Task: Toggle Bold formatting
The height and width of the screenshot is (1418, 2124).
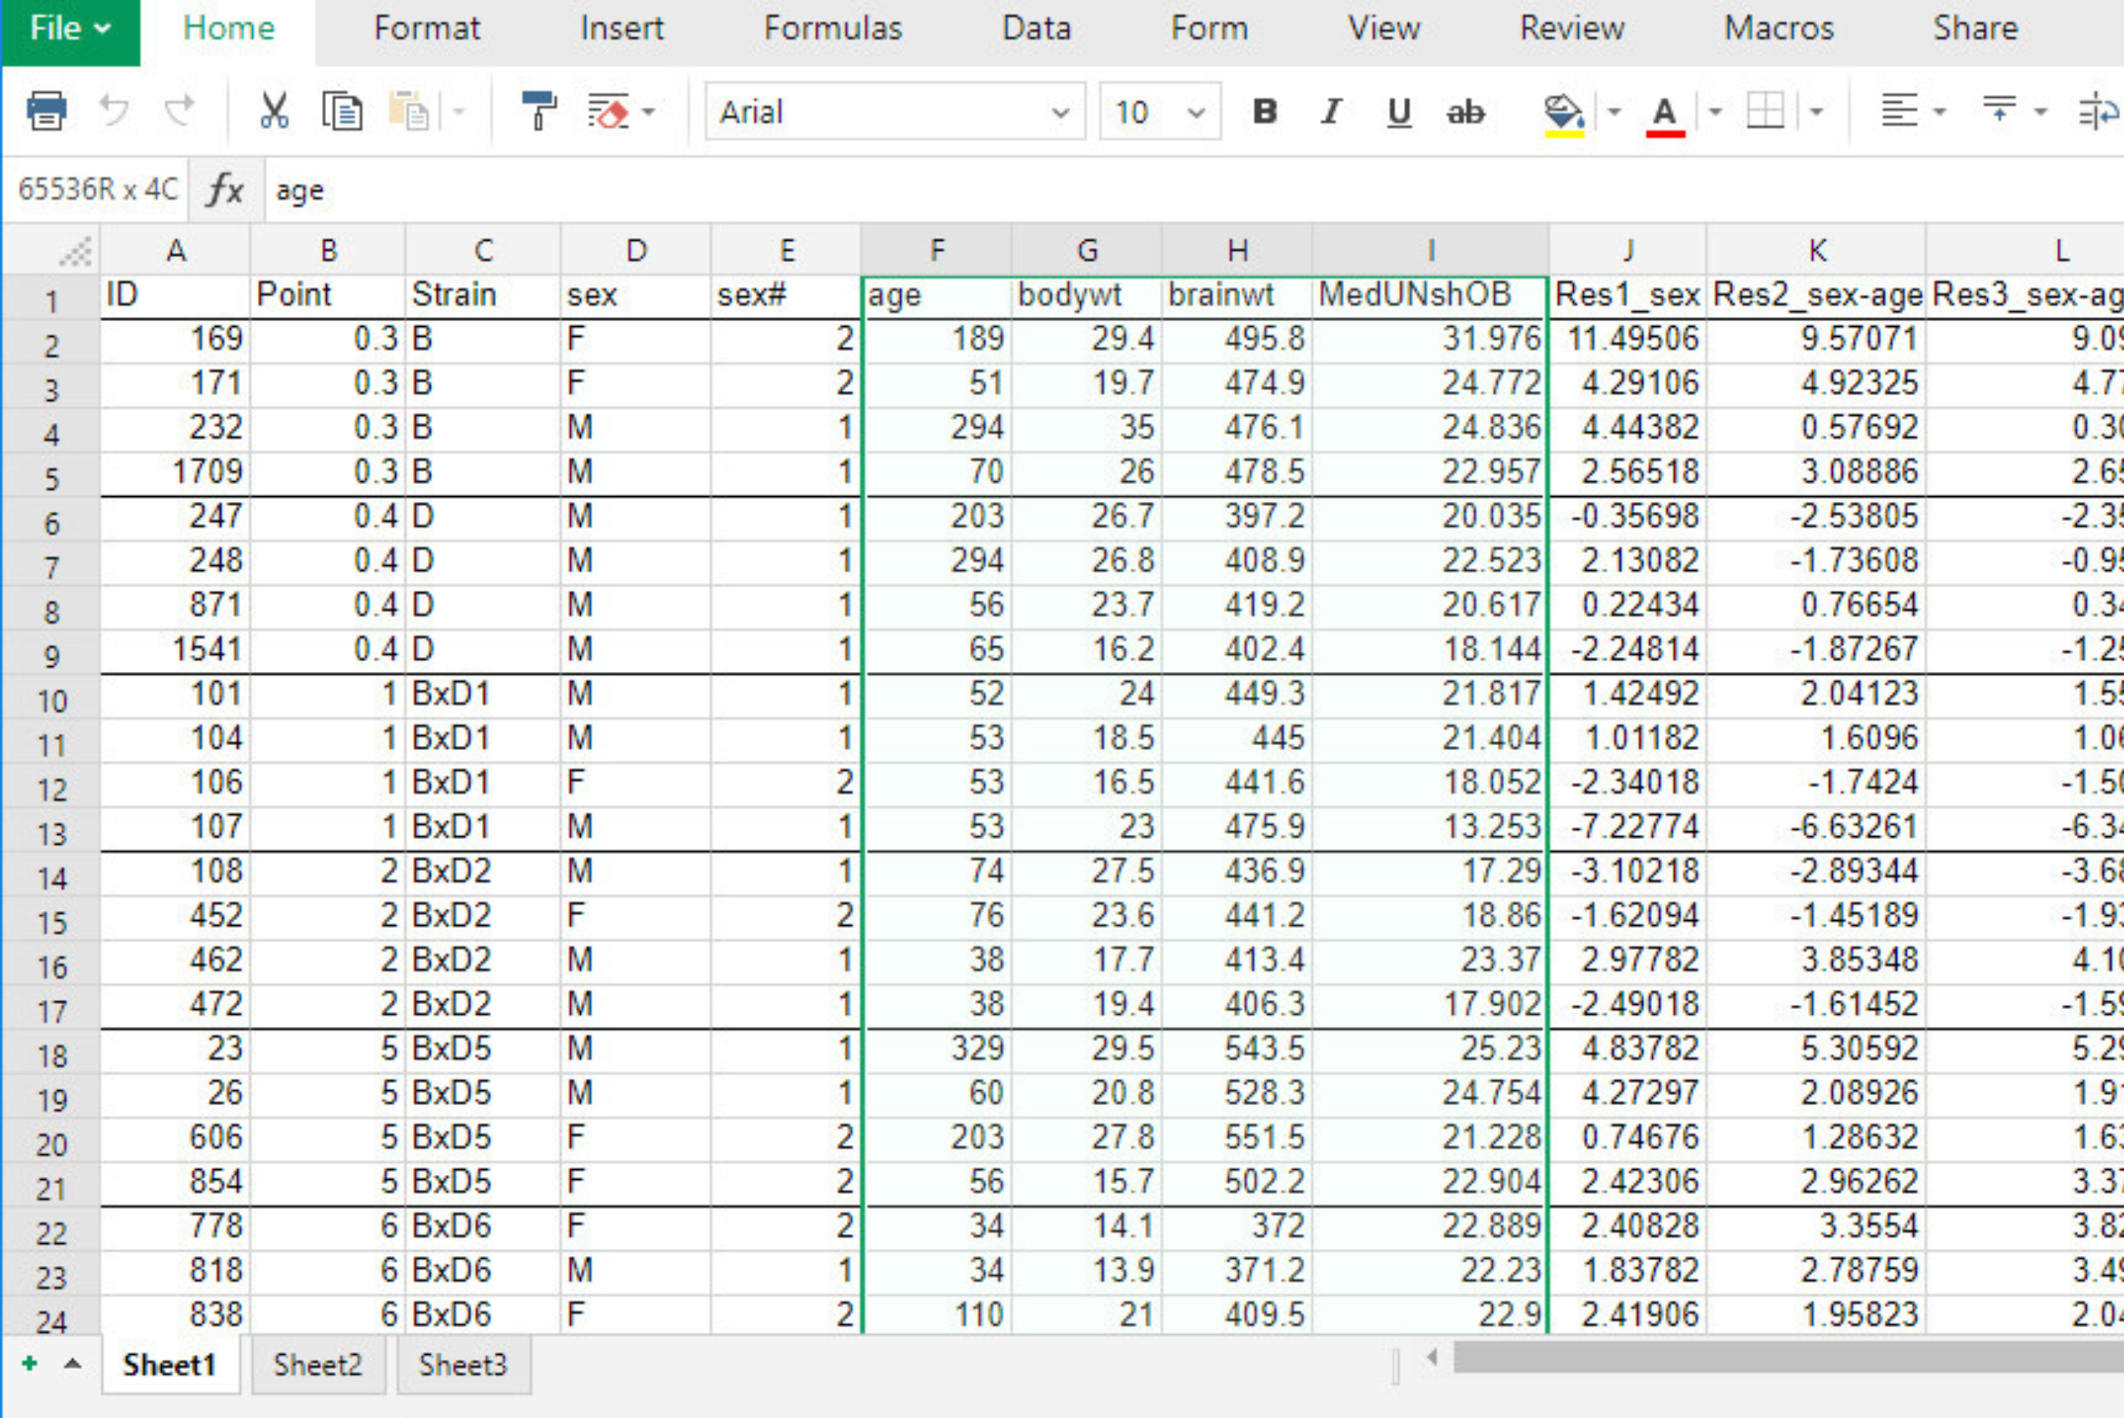Action: click(1264, 112)
